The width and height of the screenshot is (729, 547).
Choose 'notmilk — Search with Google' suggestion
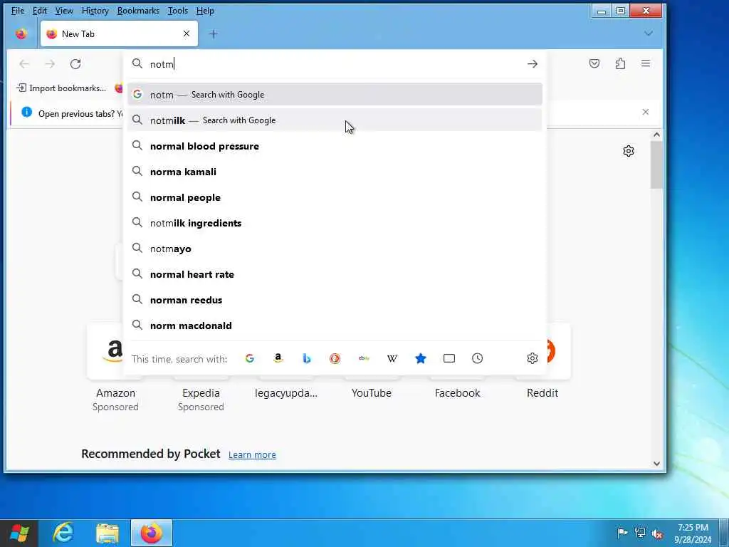point(335,120)
